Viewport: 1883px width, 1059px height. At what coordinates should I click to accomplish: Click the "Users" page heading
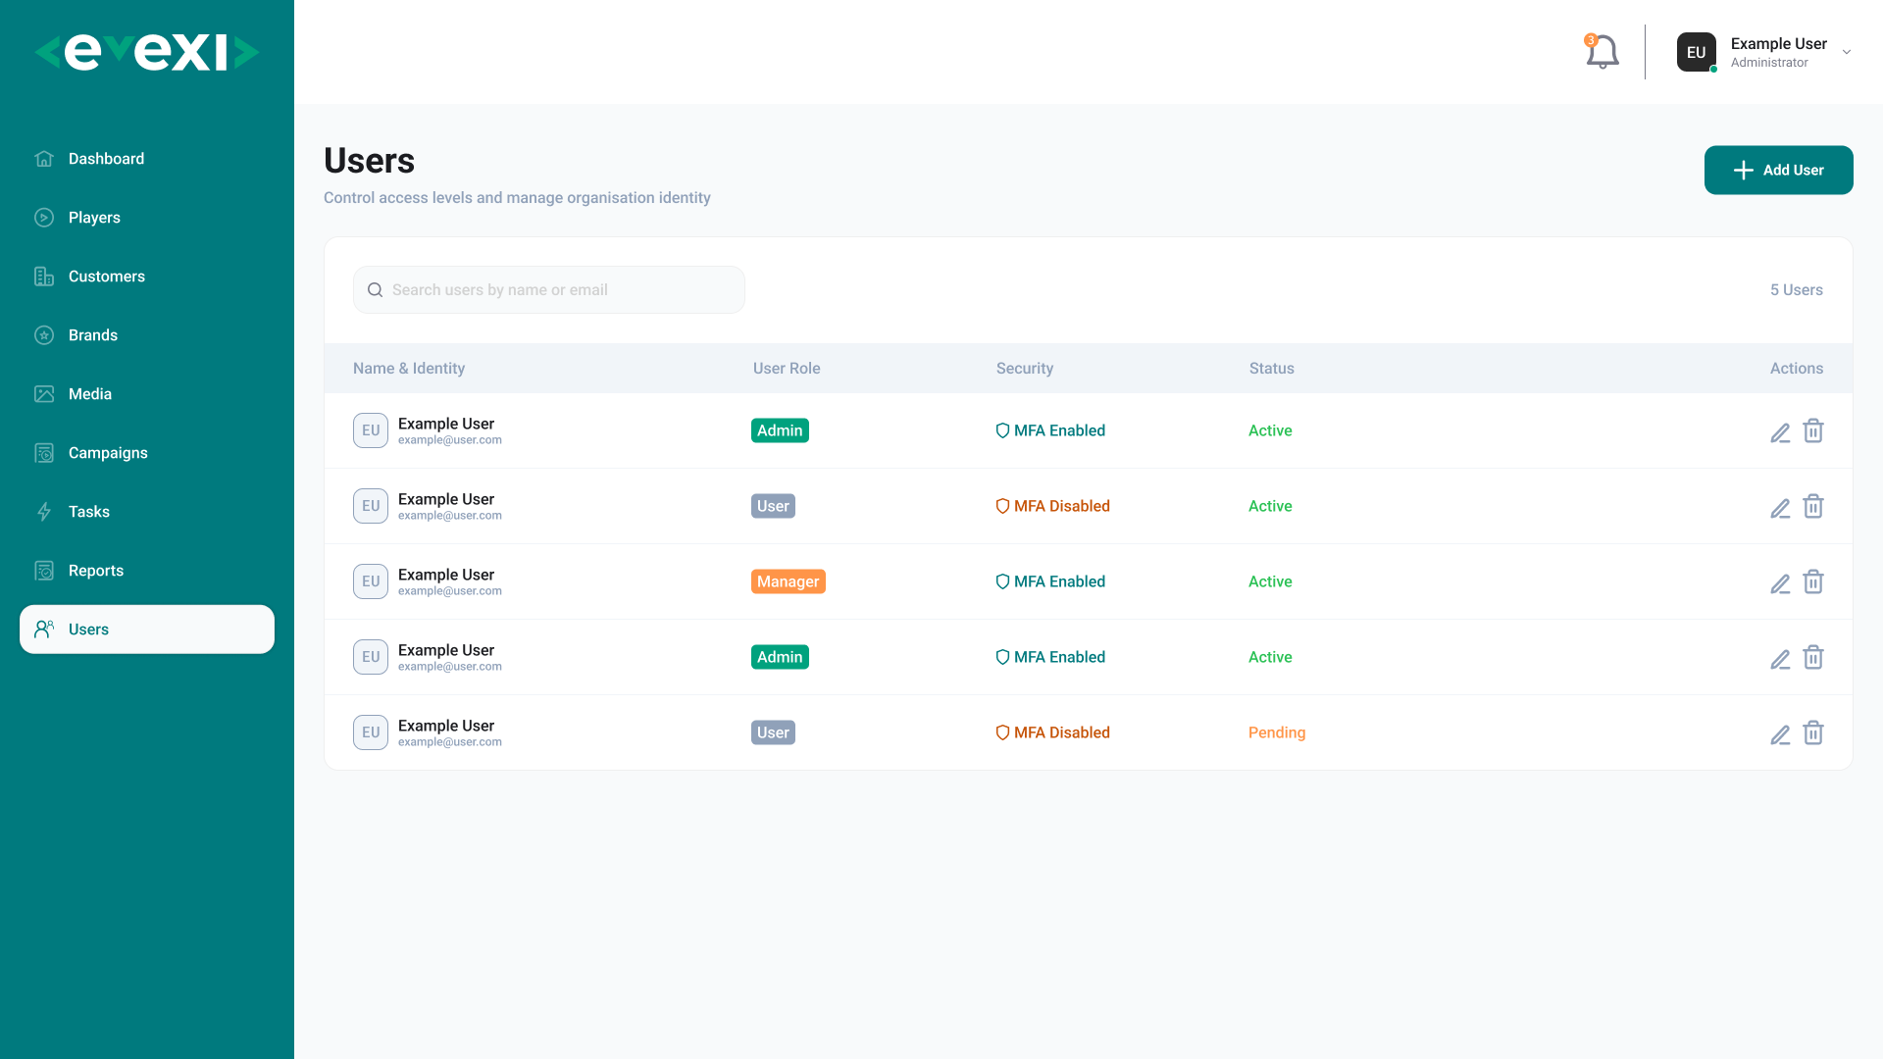coord(370,161)
